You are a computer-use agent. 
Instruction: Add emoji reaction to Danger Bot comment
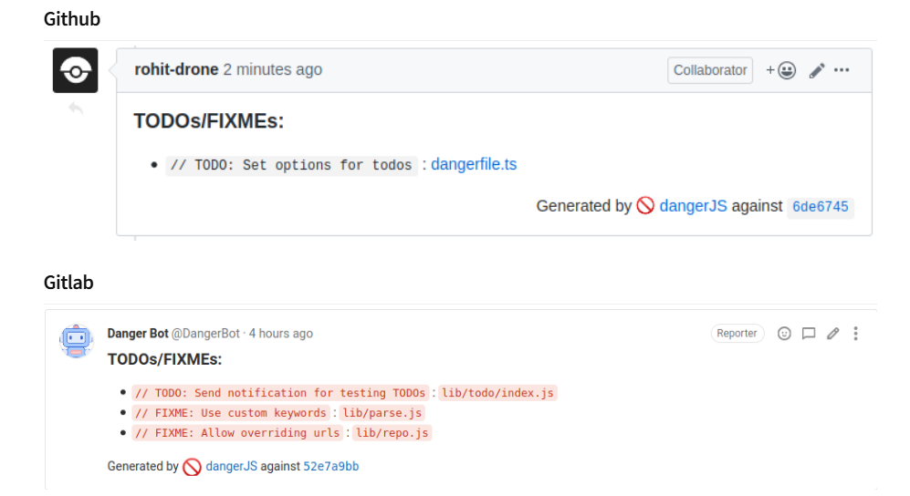[784, 334]
